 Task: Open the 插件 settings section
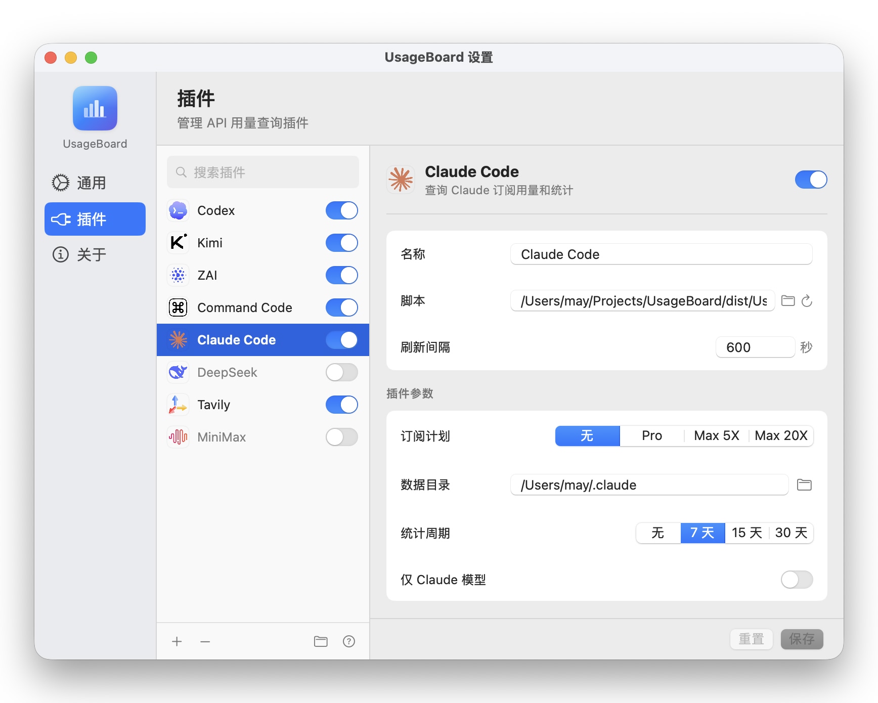coord(95,219)
